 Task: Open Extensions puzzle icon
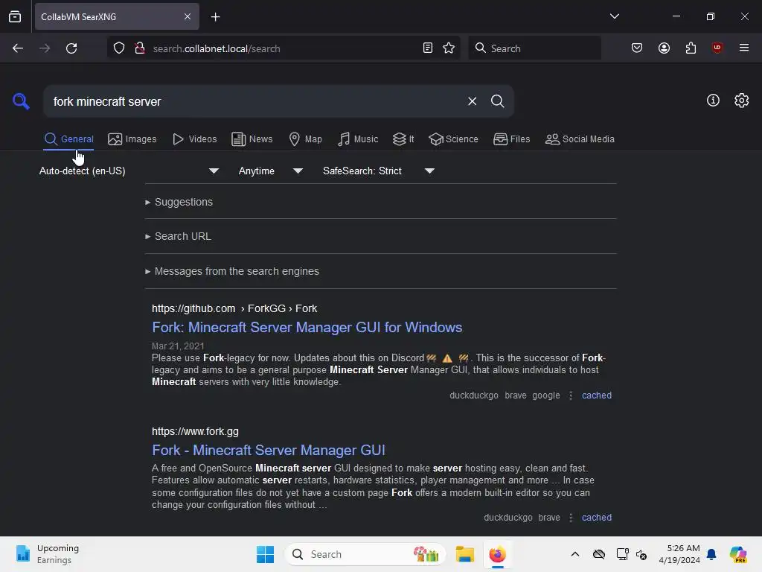point(691,48)
